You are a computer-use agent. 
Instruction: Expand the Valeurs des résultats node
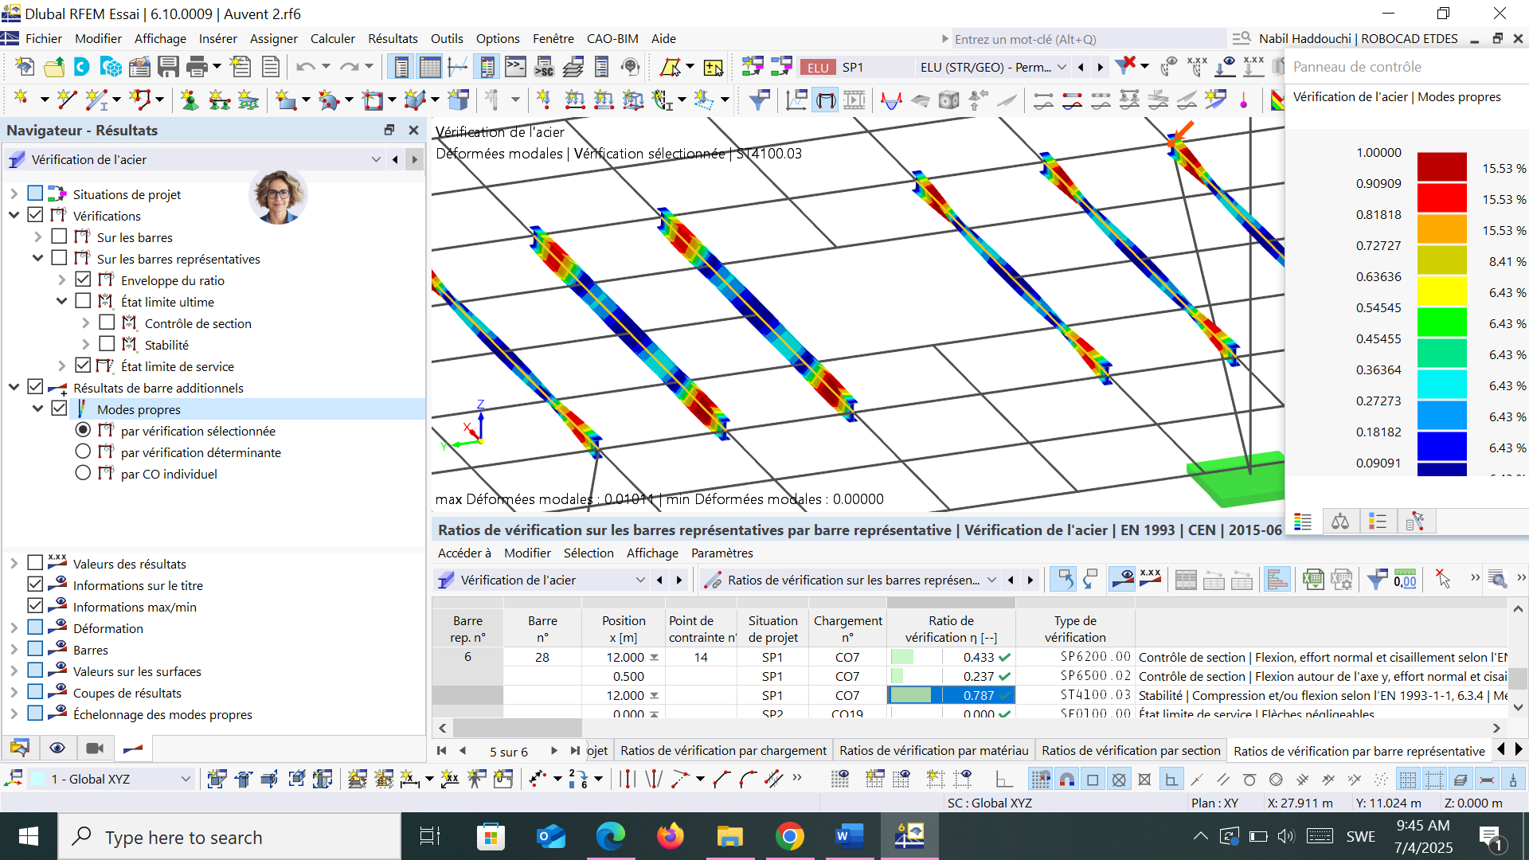[14, 563]
